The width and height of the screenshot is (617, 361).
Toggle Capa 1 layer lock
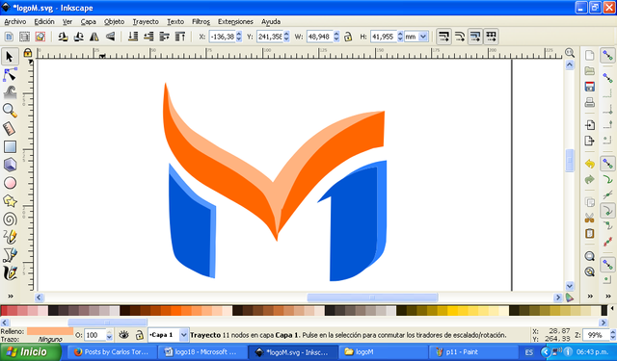(139, 335)
